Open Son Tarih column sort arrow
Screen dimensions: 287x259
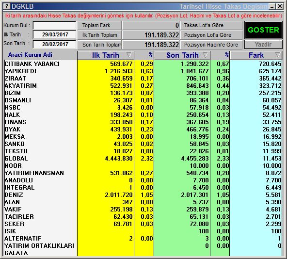tap(205, 55)
